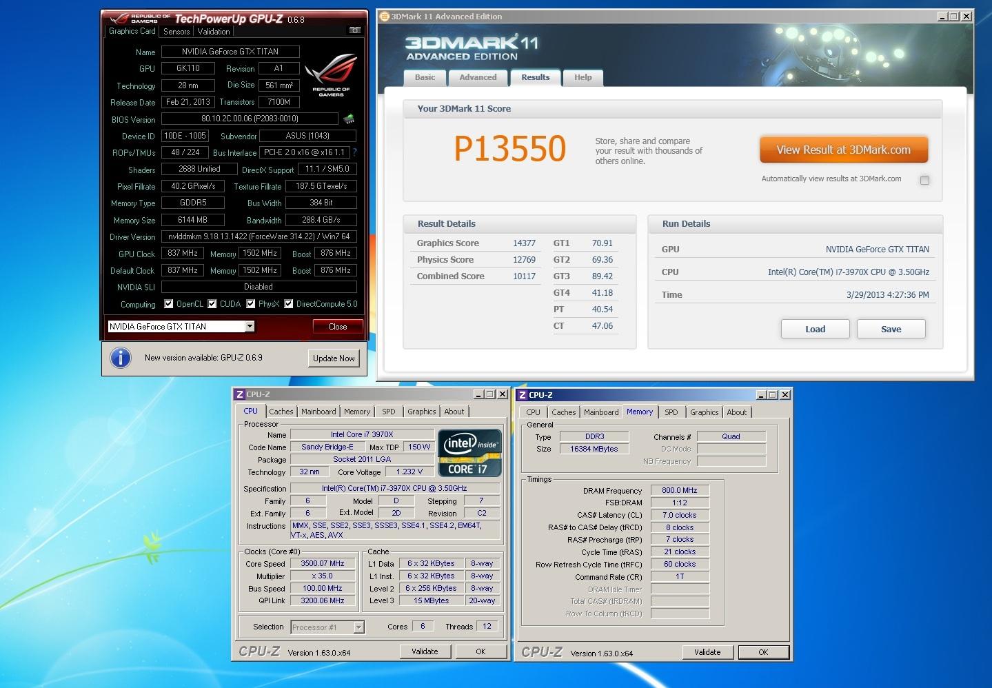The width and height of the screenshot is (992, 688).
Task: Click the Update Now button
Action: (334, 358)
